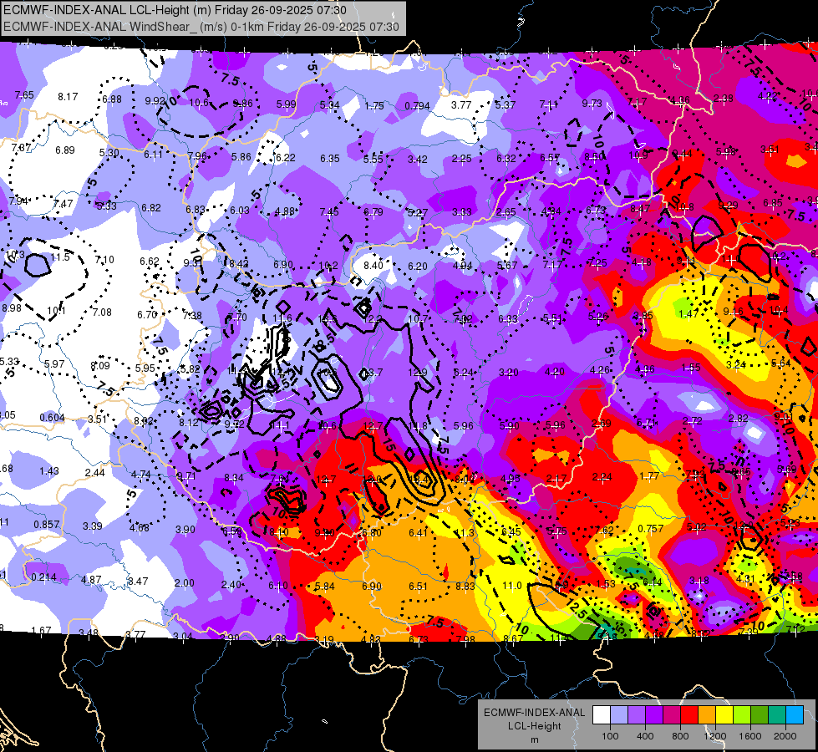
Task: Click the 1200 label on the legend scale
Action: coord(714,736)
